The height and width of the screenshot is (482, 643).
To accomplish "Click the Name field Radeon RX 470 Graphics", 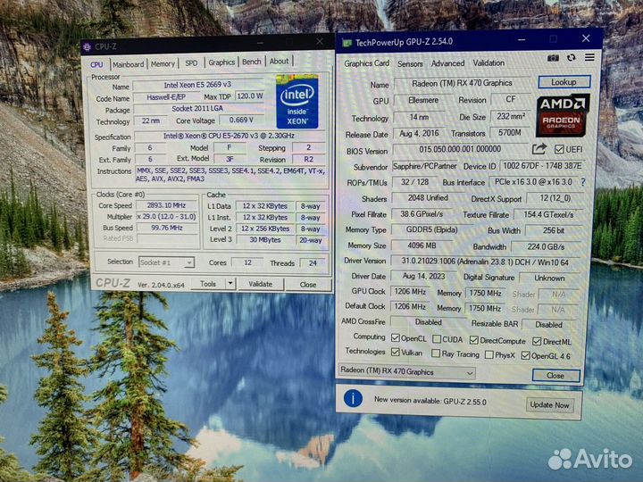I will tap(463, 83).
